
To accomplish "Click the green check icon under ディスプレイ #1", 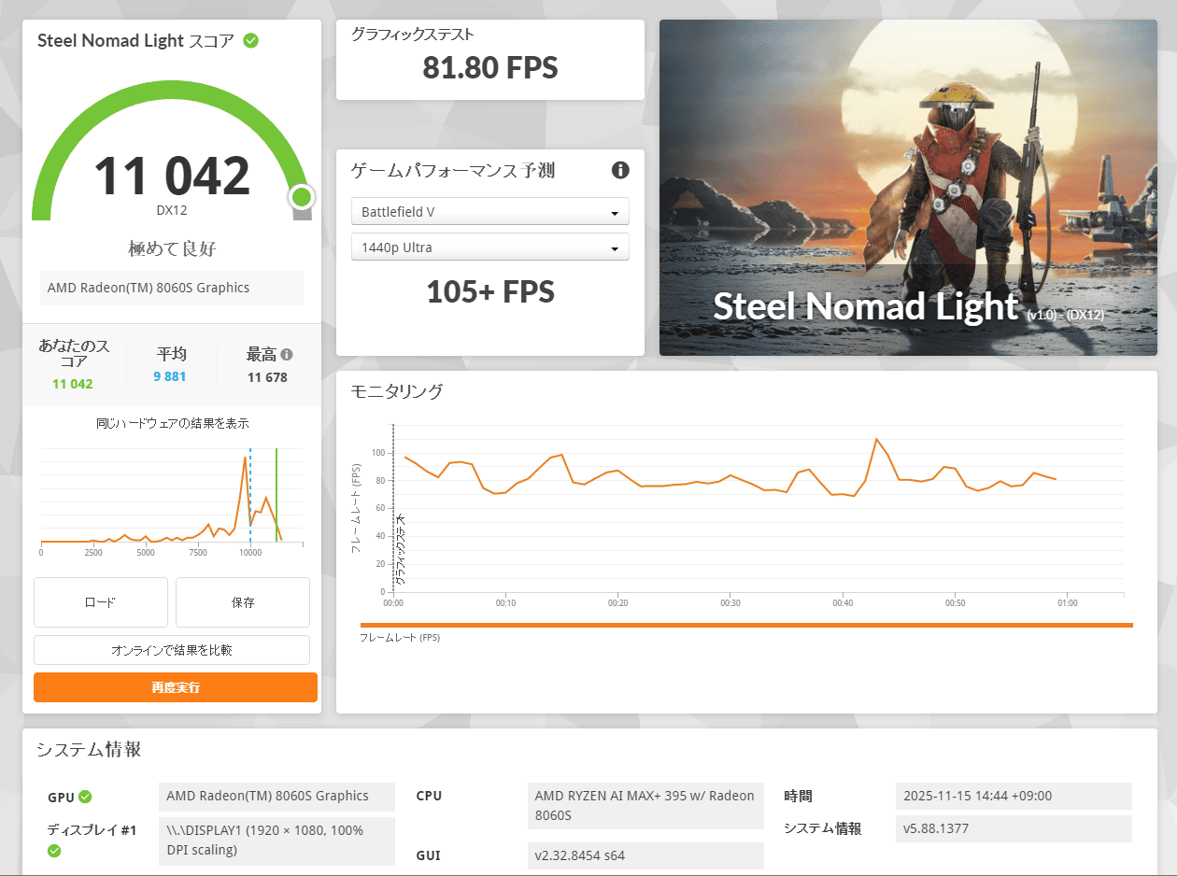I will [54, 850].
